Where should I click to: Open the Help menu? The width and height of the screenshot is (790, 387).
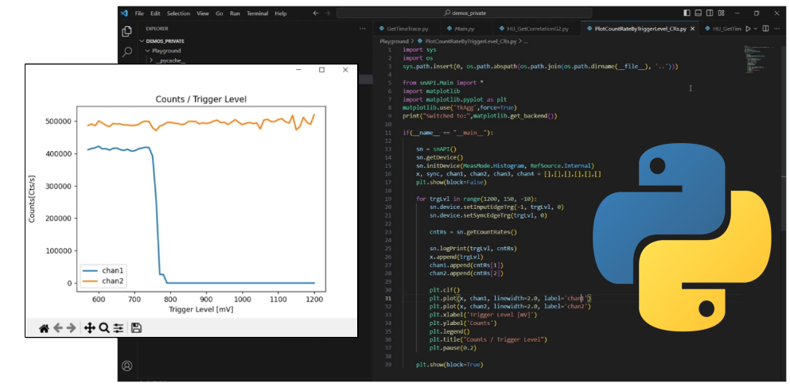[x=281, y=14]
